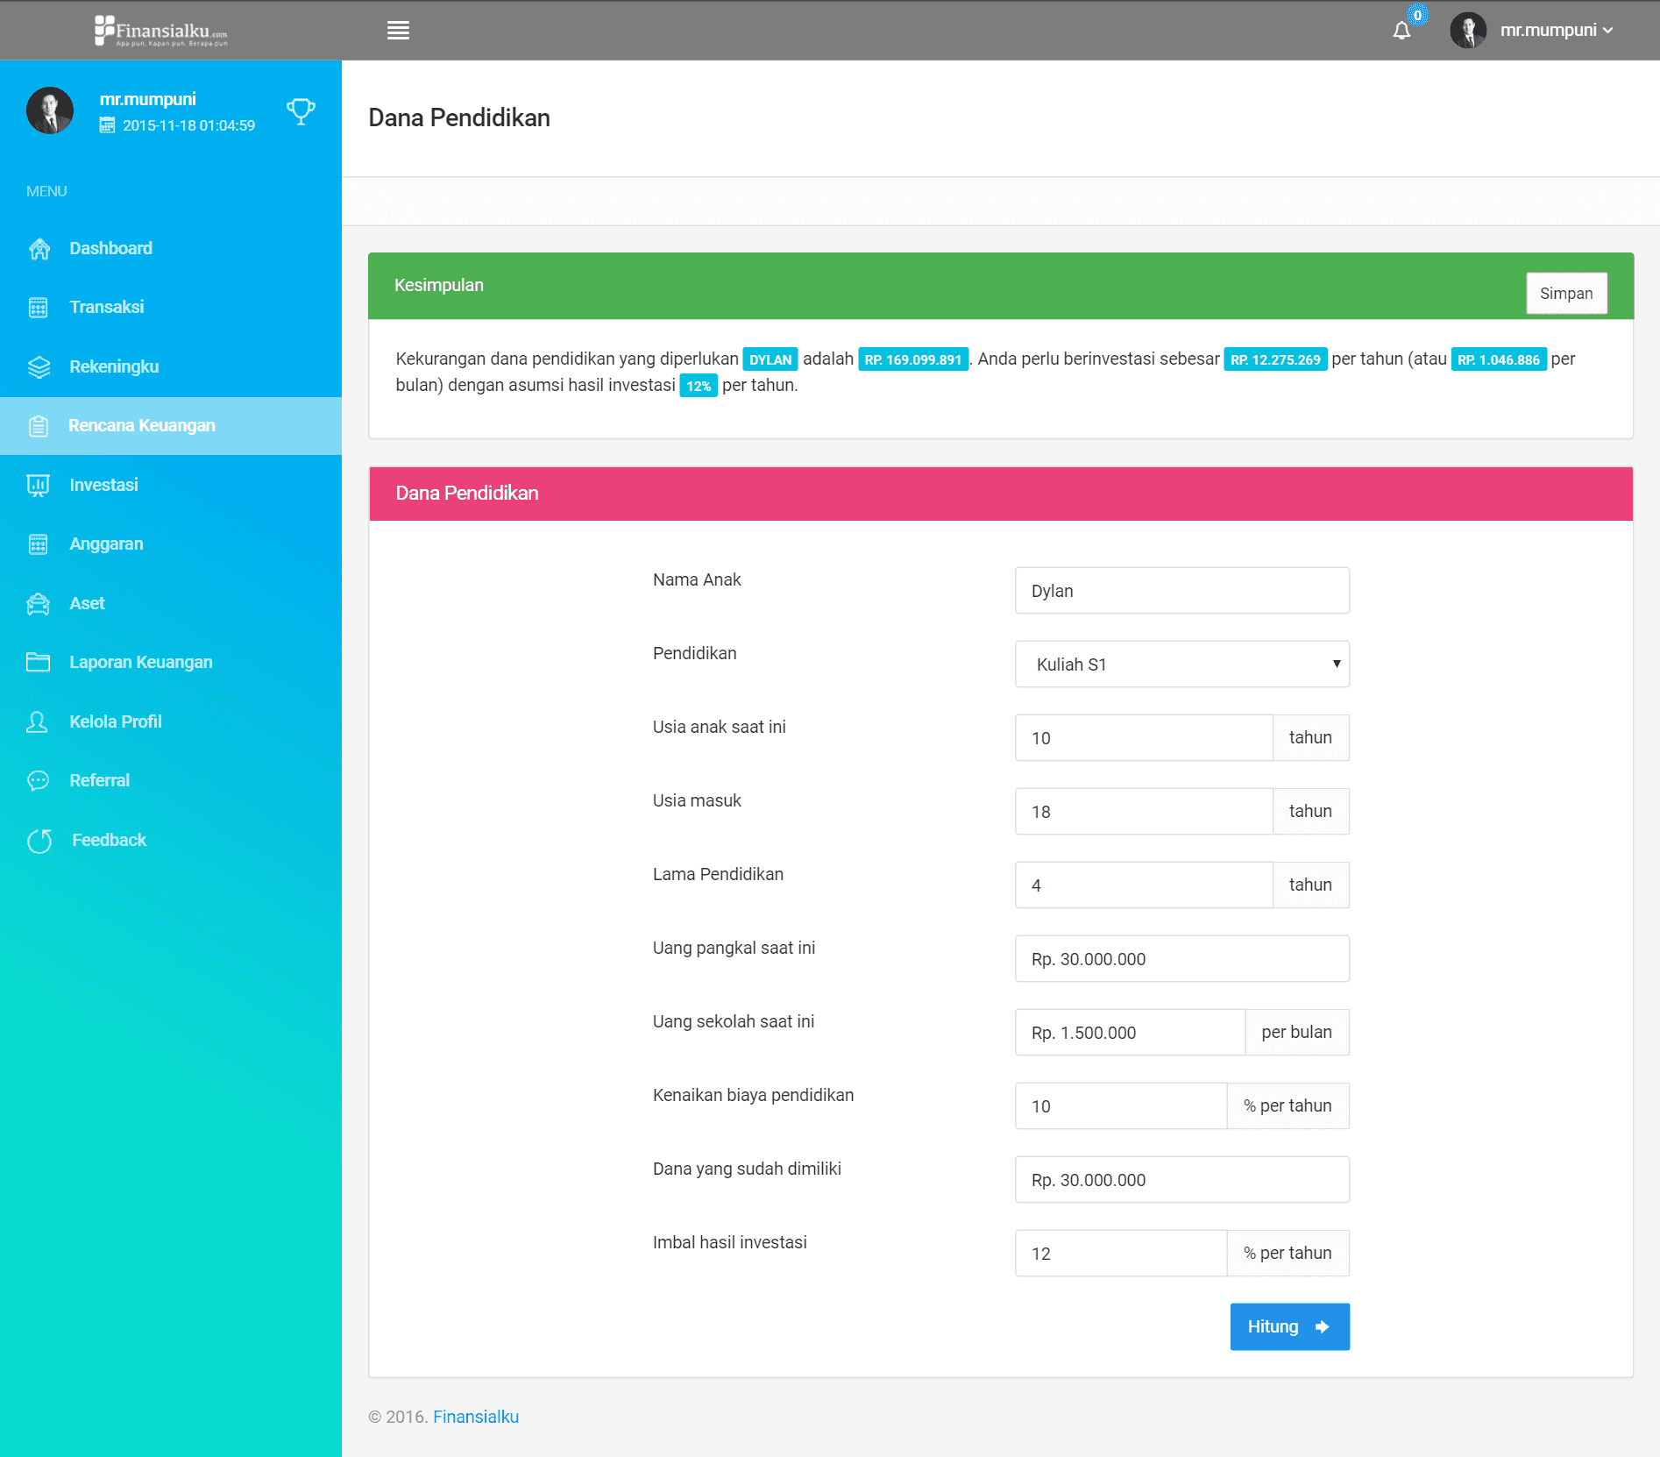Click the Dashboard house icon

tap(39, 249)
